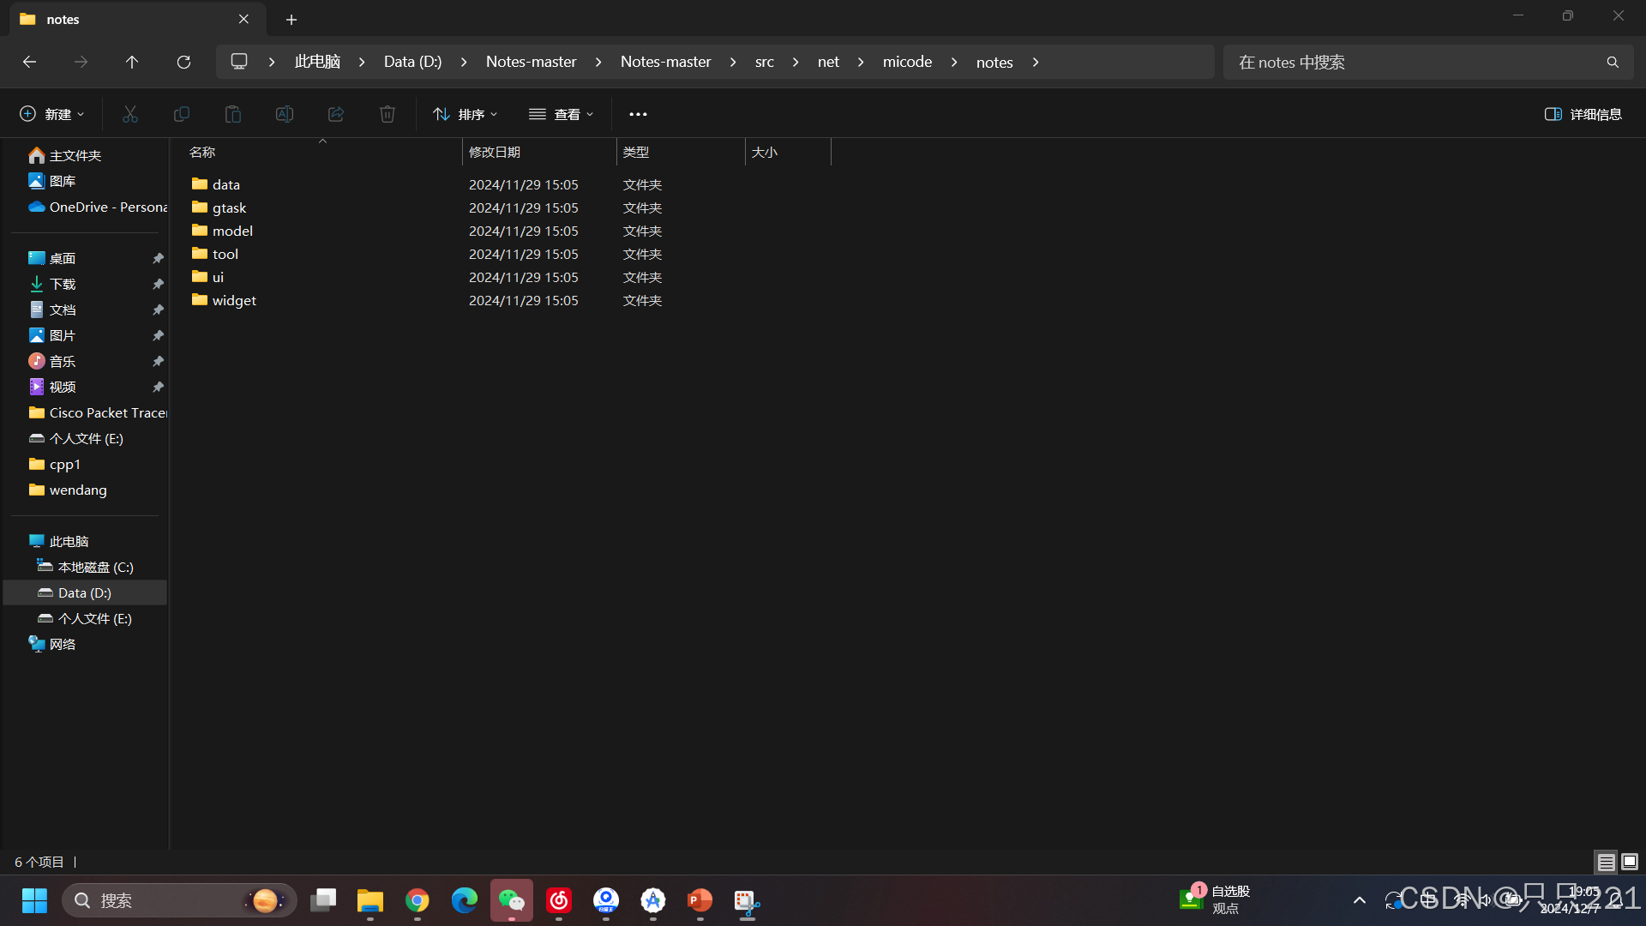
Task: Open the 排序 sort dropdown
Action: (x=466, y=114)
